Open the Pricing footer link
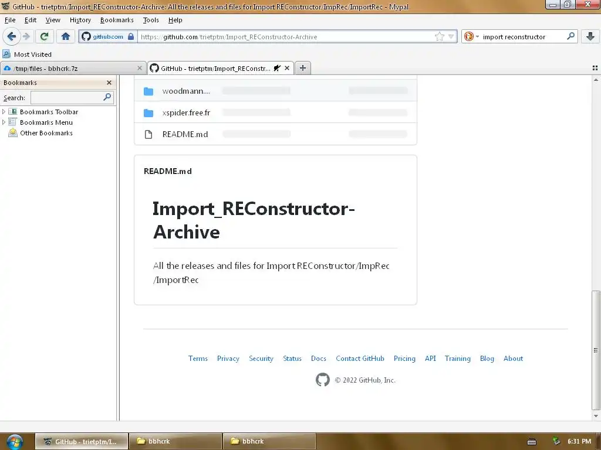The image size is (601, 450). (404, 359)
